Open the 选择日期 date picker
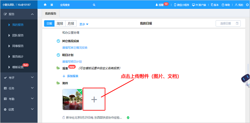This screenshot has height=123, width=250. 228,24
